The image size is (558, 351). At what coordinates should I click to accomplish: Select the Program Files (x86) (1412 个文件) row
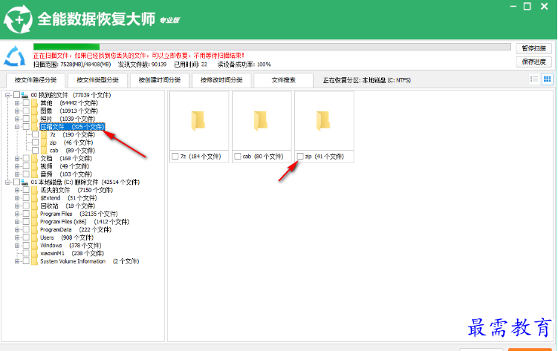pos(85,222)
